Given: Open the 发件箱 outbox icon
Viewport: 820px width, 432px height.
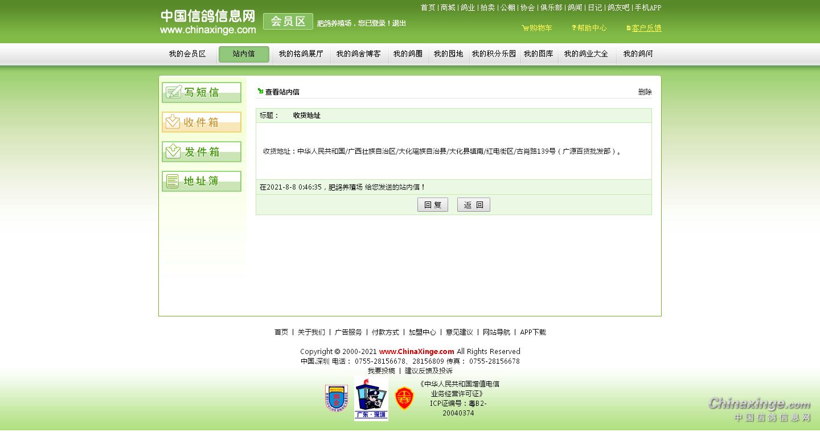Looking at the screenshot, I should 202,151.
